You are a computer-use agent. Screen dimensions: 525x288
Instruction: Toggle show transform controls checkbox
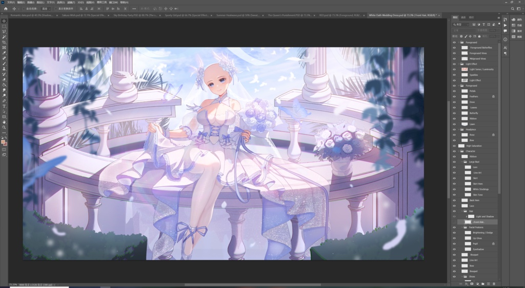pos(56,9)
